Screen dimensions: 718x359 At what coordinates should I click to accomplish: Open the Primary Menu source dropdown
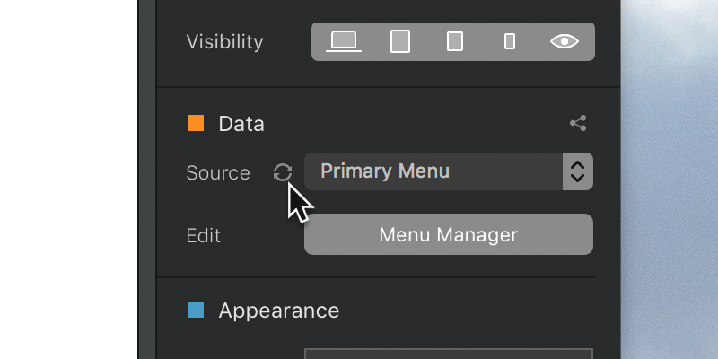point(448,171)
